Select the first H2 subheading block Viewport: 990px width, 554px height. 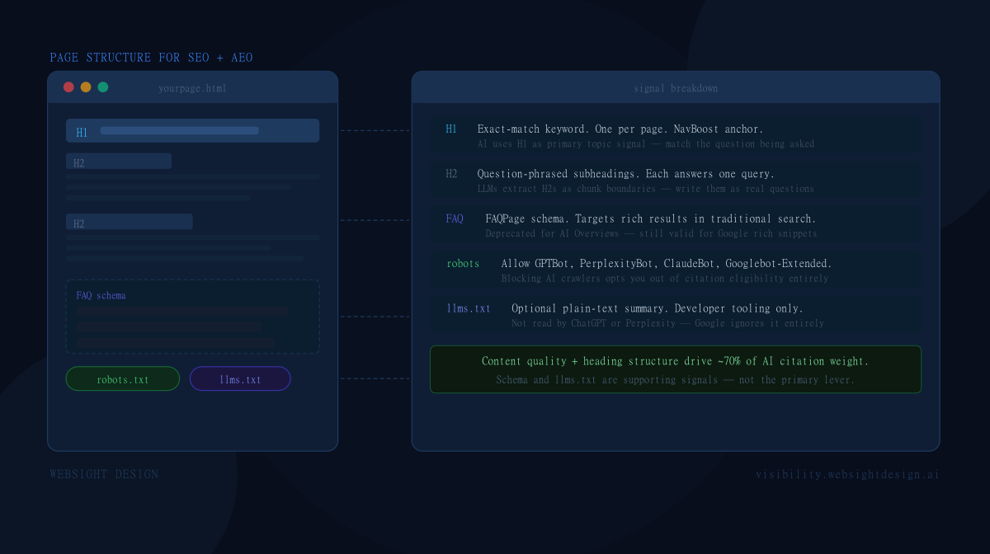click(119, 162)
